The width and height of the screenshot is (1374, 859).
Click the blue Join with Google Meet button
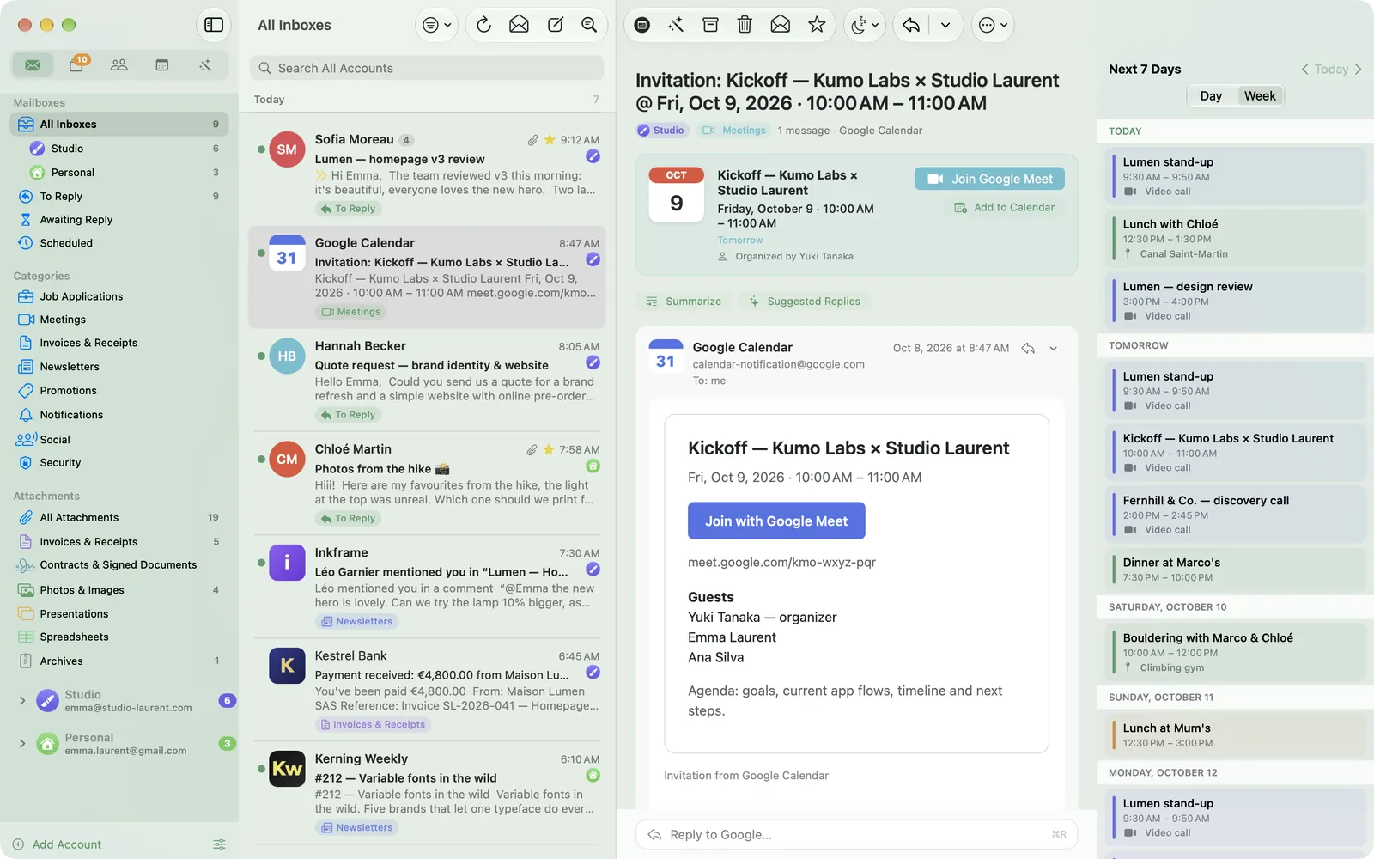coord(776,521)
